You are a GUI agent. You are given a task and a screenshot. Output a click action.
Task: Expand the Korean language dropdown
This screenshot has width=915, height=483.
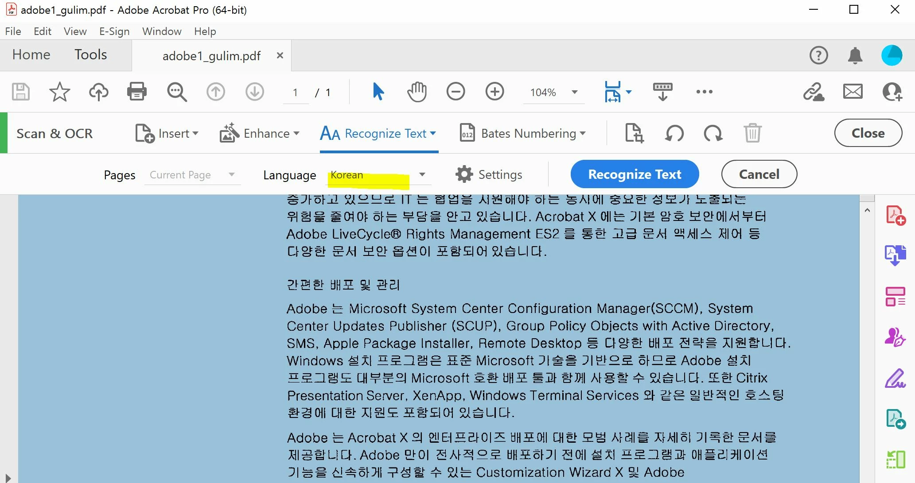tap(422, 174)
